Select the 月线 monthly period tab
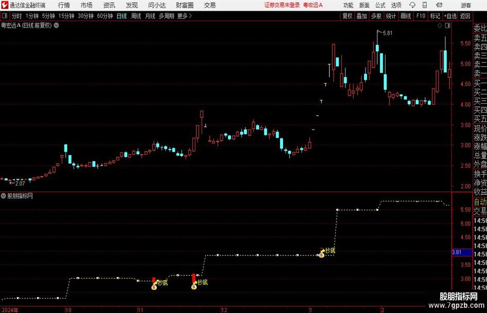 (x=150, y=16)
